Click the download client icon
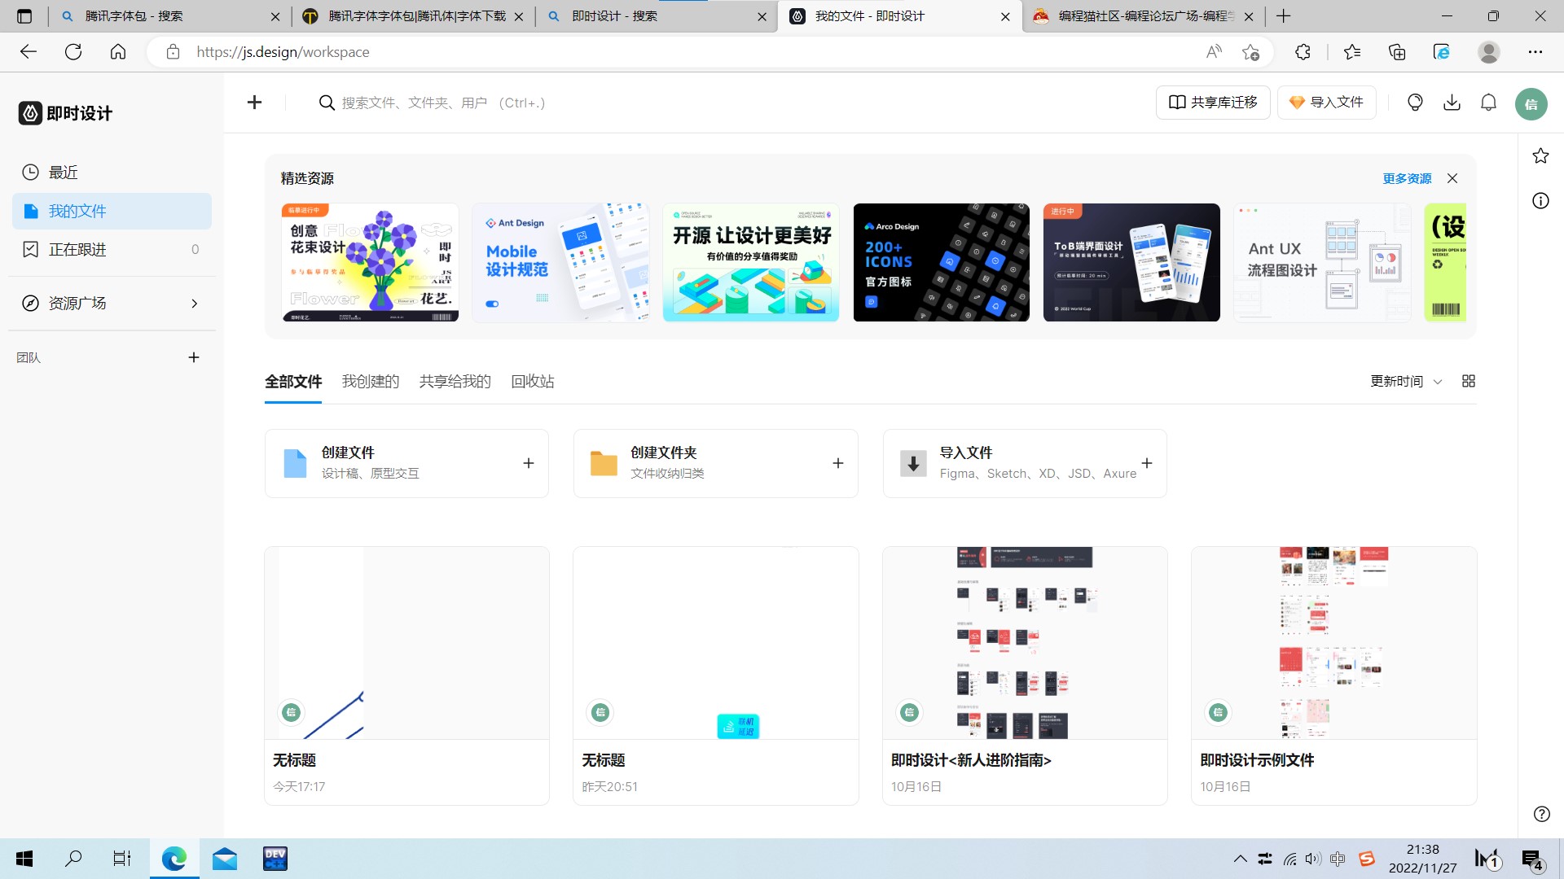Screen dimensions: 1564x879 [1452, 103]
